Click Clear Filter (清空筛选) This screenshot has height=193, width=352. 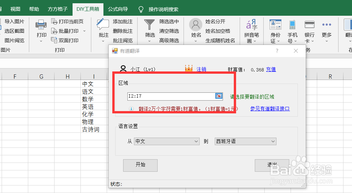coord(169,31)
